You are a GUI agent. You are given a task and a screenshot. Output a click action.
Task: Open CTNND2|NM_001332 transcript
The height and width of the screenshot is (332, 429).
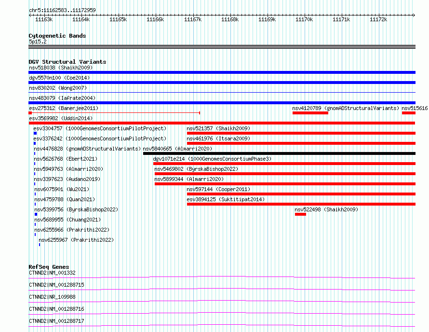pos(52,273)
